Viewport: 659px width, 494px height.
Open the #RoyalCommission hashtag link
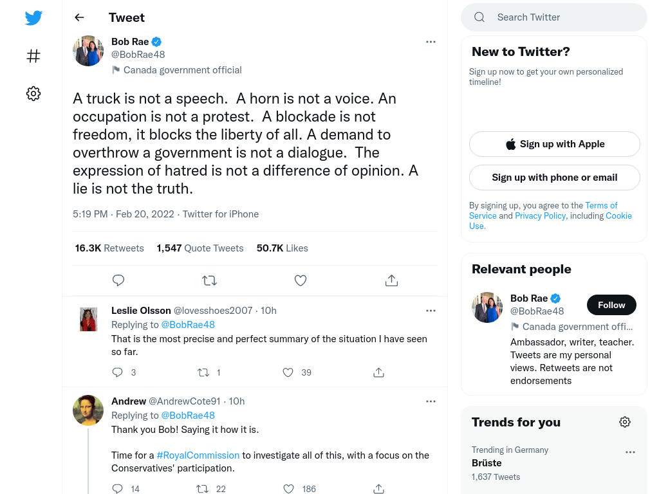[198, 455]
